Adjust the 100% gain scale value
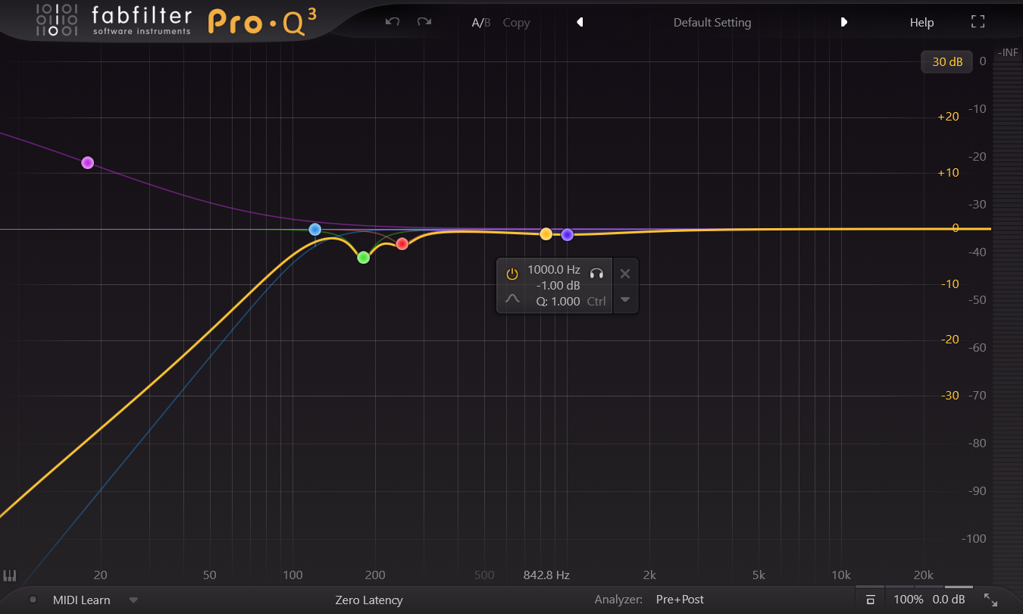 (x=909, y=600)
